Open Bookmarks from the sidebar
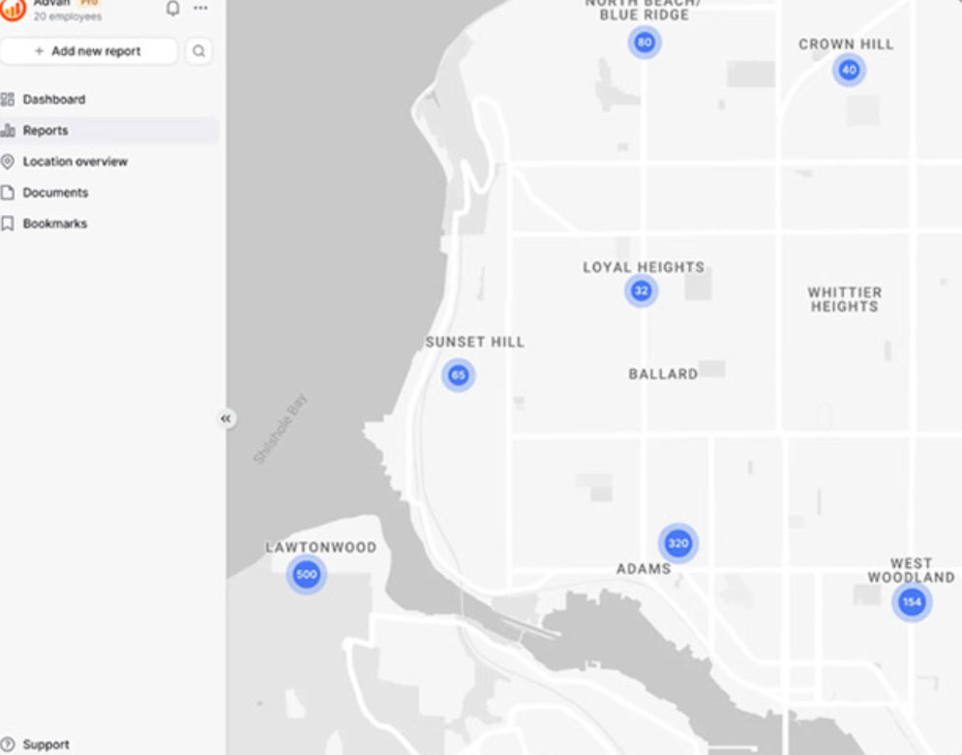Image resolution: width=962 pixels, height=755 pixels. [54, 224]
